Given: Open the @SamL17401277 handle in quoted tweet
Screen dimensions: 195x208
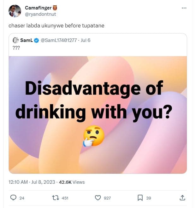Looking at the screenshot, I should pyautogui.click(x=59, y=40).
